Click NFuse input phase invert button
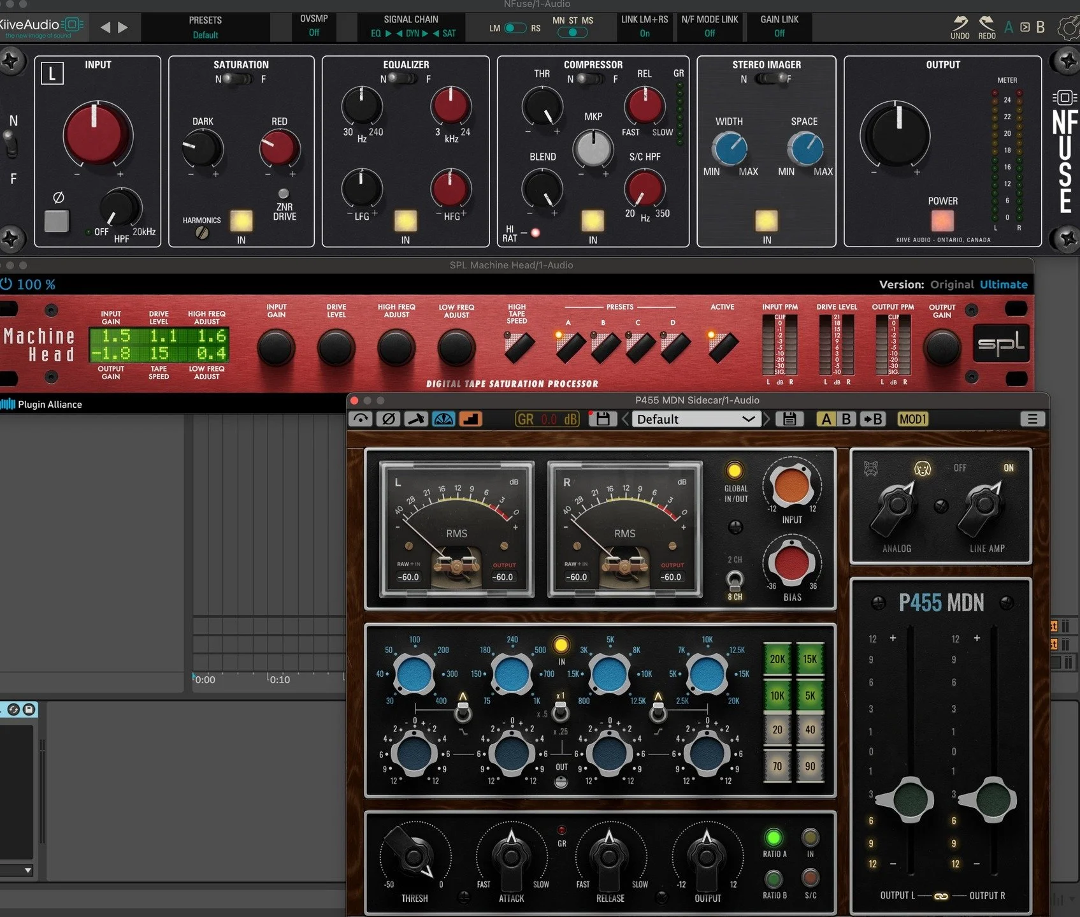This screenshot has height=917, width=1080. click(57, 220)
